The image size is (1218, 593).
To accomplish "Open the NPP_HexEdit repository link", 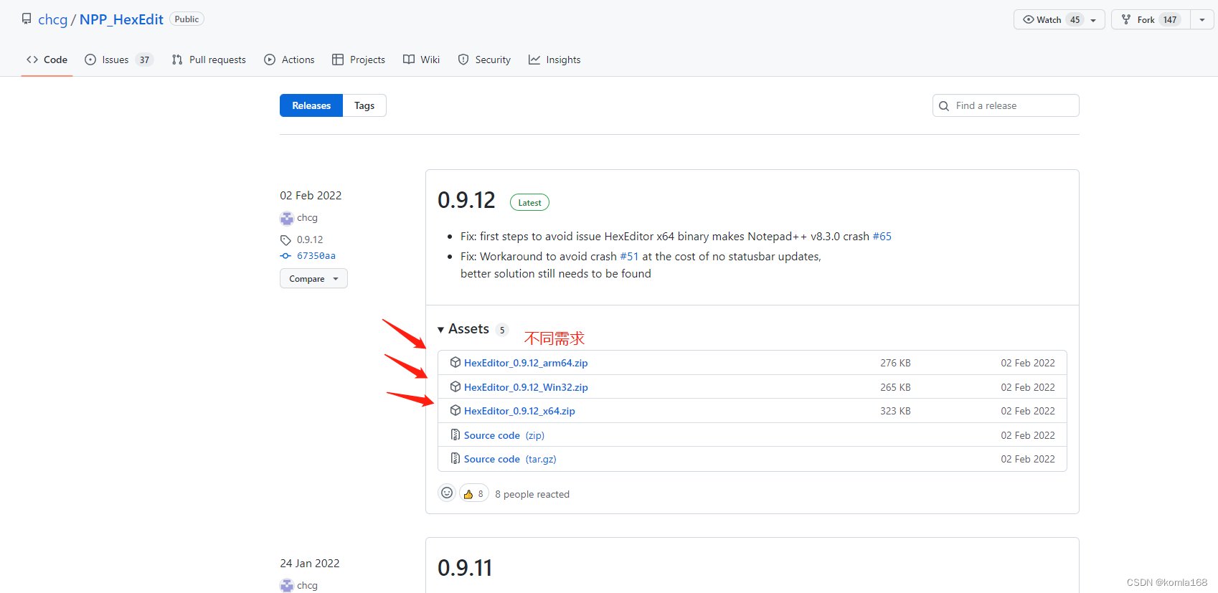I will coord(121,19).
